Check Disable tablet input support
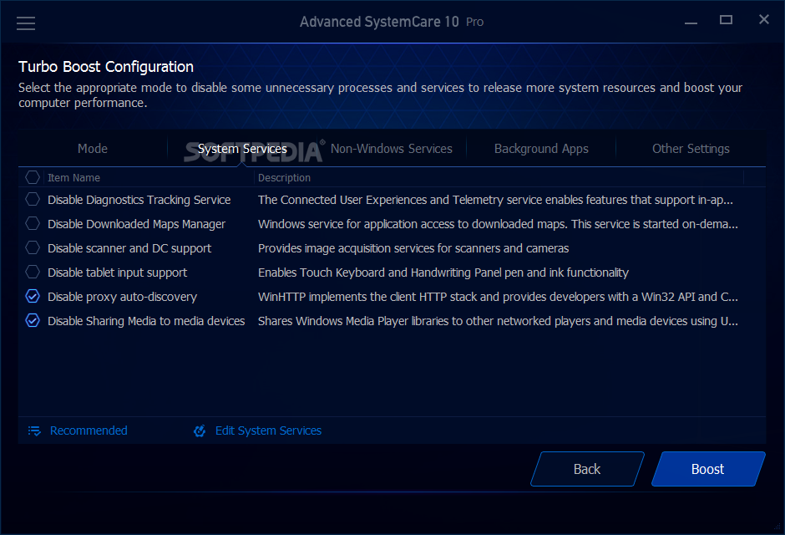The image size is (785, 535). tap(33, 272)
